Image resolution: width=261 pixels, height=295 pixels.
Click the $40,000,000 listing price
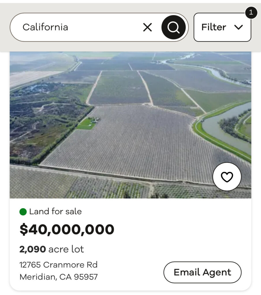pos(67,230)
